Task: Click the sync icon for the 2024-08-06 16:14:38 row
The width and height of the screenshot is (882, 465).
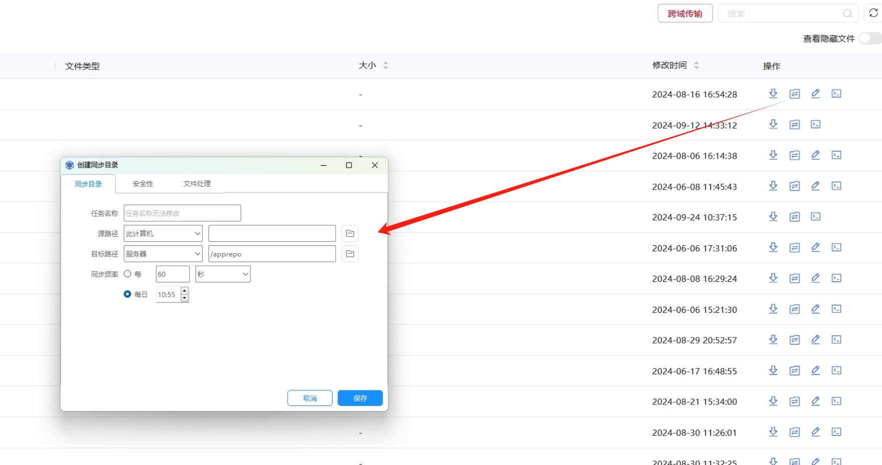Action: pyautogui.click(x=794, y=155)
